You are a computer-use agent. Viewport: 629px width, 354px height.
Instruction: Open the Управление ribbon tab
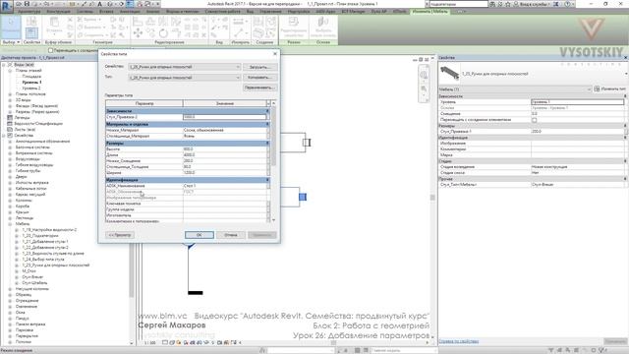[270, 12]
